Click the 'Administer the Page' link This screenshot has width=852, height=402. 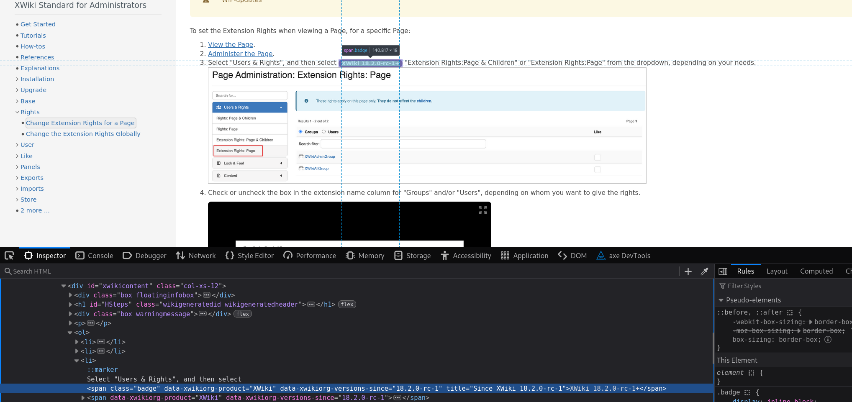click(x=240, y=54)
